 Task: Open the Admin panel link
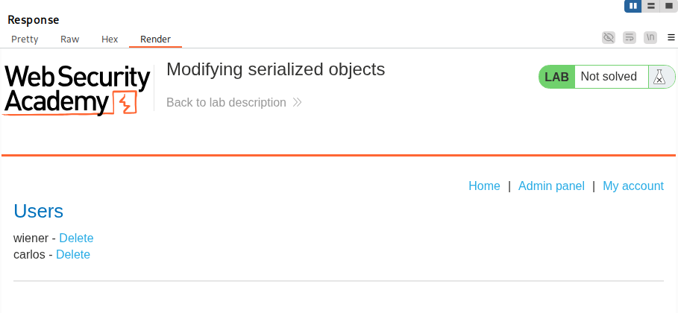tap(551, 186)
